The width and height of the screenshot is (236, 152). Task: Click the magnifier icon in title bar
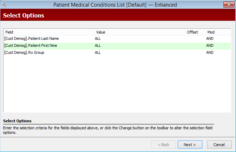[x=4, y=5]
